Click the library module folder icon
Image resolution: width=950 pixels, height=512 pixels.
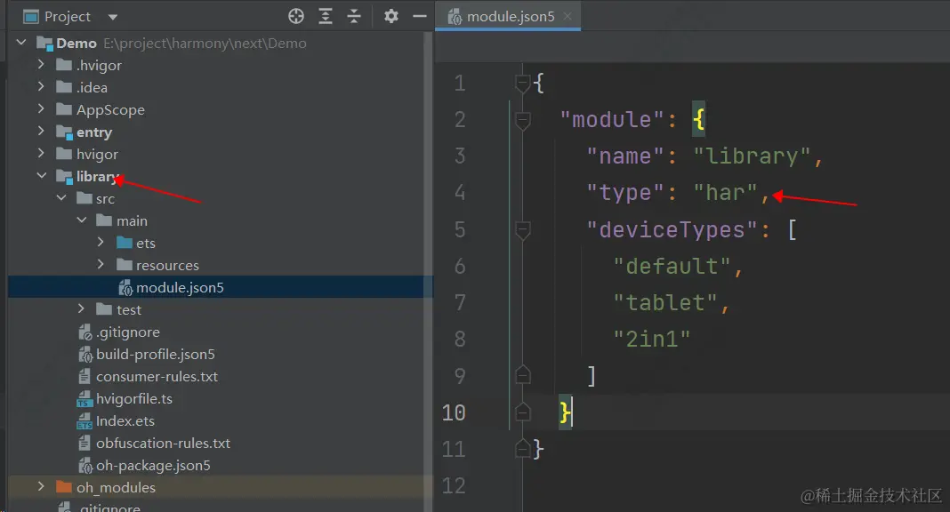coord(64,176)
